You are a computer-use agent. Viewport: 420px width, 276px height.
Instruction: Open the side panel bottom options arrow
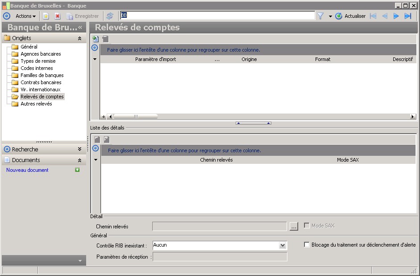tap(80, 260)
